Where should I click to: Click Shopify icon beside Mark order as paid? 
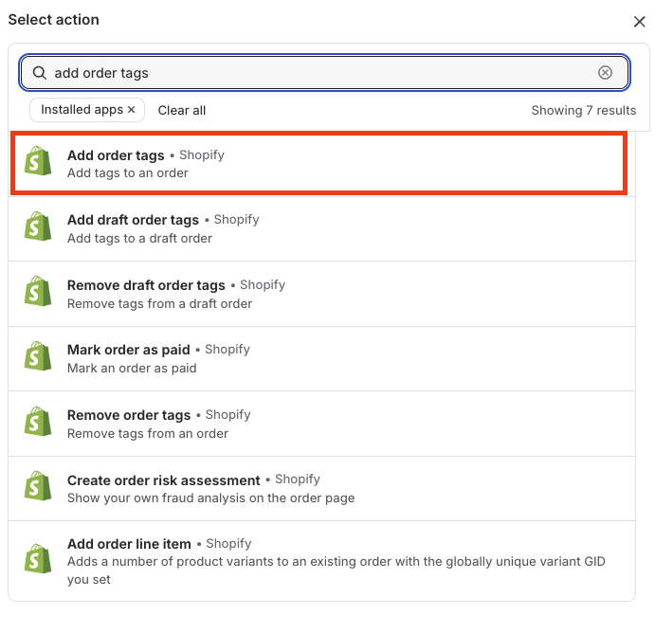click(38, 356)
